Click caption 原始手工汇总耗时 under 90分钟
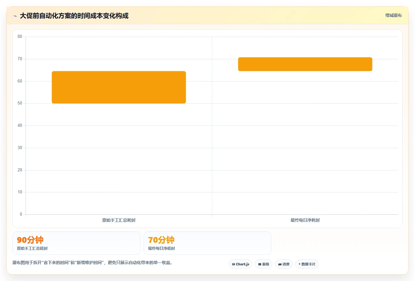This screenshot has width=415, height=281. 32,249
